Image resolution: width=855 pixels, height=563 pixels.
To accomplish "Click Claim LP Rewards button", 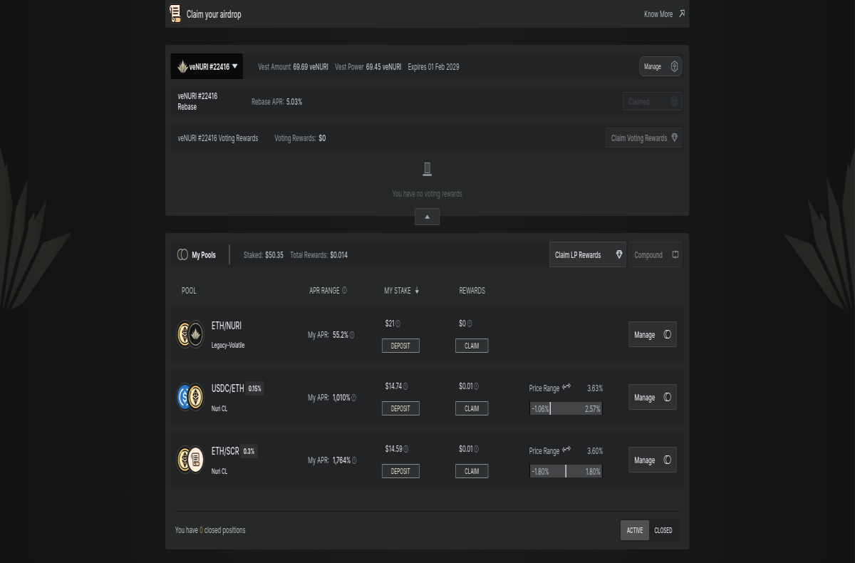I will [588, 254].
